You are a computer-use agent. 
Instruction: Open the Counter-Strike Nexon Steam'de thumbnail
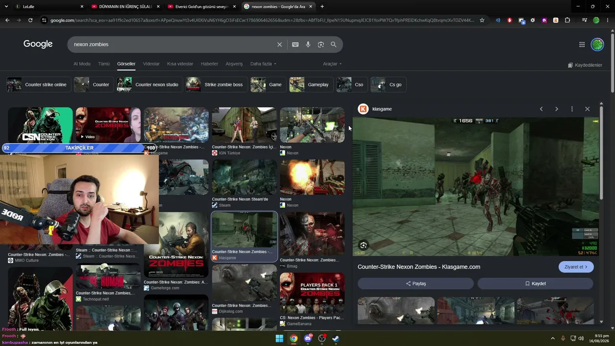pos(244,177)
